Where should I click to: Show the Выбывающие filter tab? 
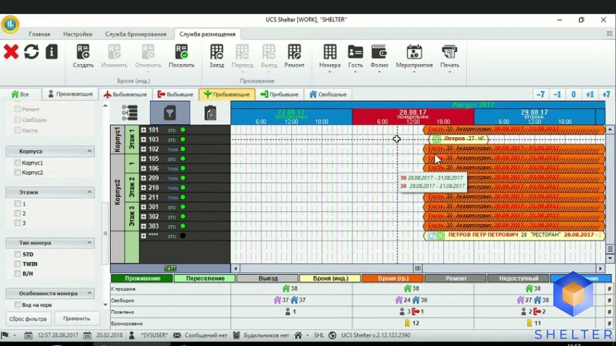pos(126,94)
